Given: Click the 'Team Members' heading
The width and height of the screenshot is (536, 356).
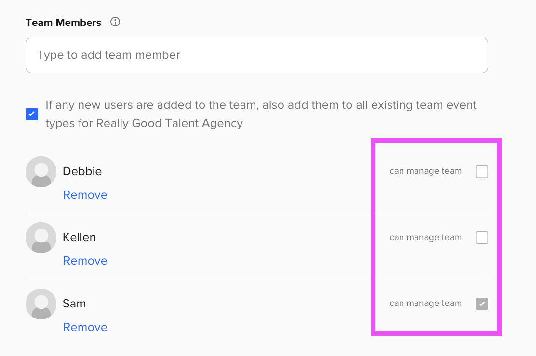Looking at the screenshot, I should pos(63,23).
